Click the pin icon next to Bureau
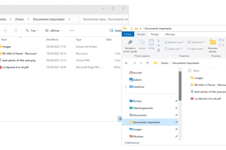The width and height of the screenshot is (226, 150). (176, 101)
